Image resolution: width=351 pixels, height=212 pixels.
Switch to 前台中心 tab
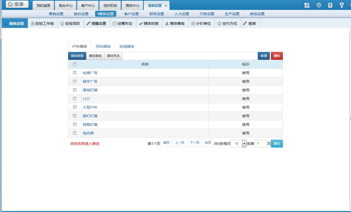[65, 5]
